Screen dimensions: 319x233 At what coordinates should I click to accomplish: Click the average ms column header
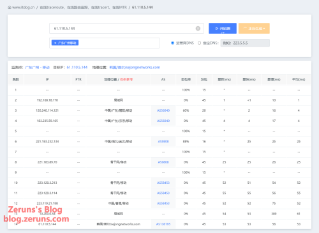click(299, 79)
